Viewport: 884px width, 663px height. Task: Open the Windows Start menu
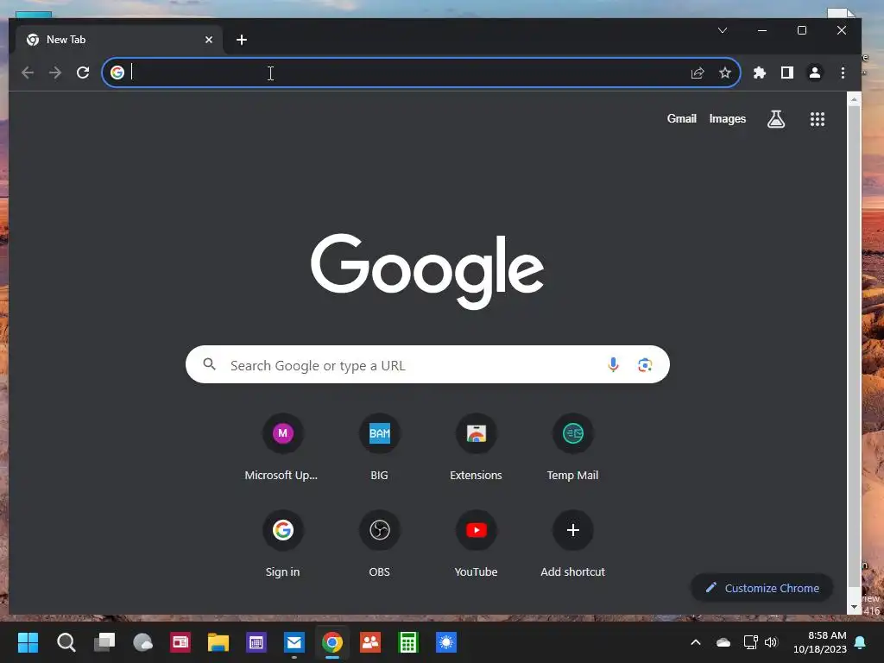tap(28, 642)
